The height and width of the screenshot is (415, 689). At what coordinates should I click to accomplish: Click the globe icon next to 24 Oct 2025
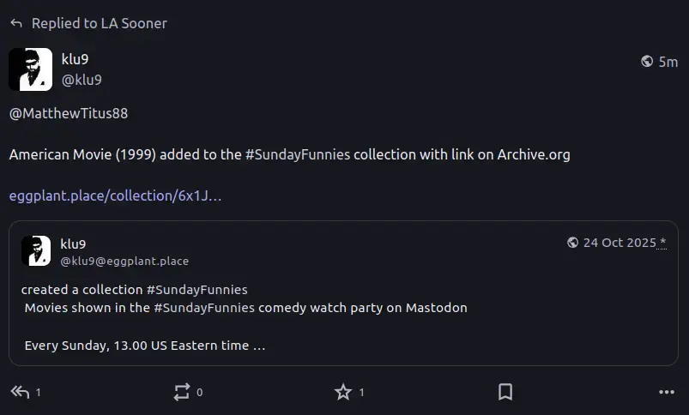[x=572, y=243]
